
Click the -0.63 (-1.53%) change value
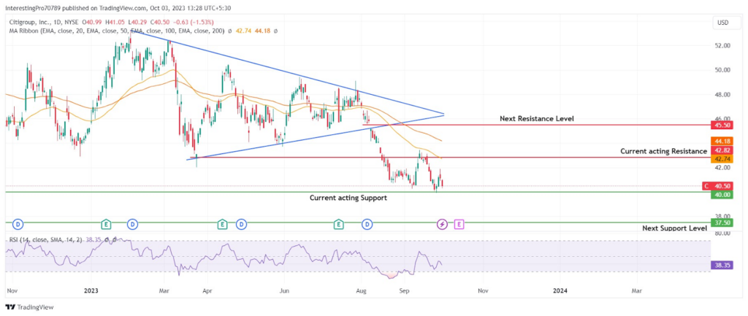(194, 22)
